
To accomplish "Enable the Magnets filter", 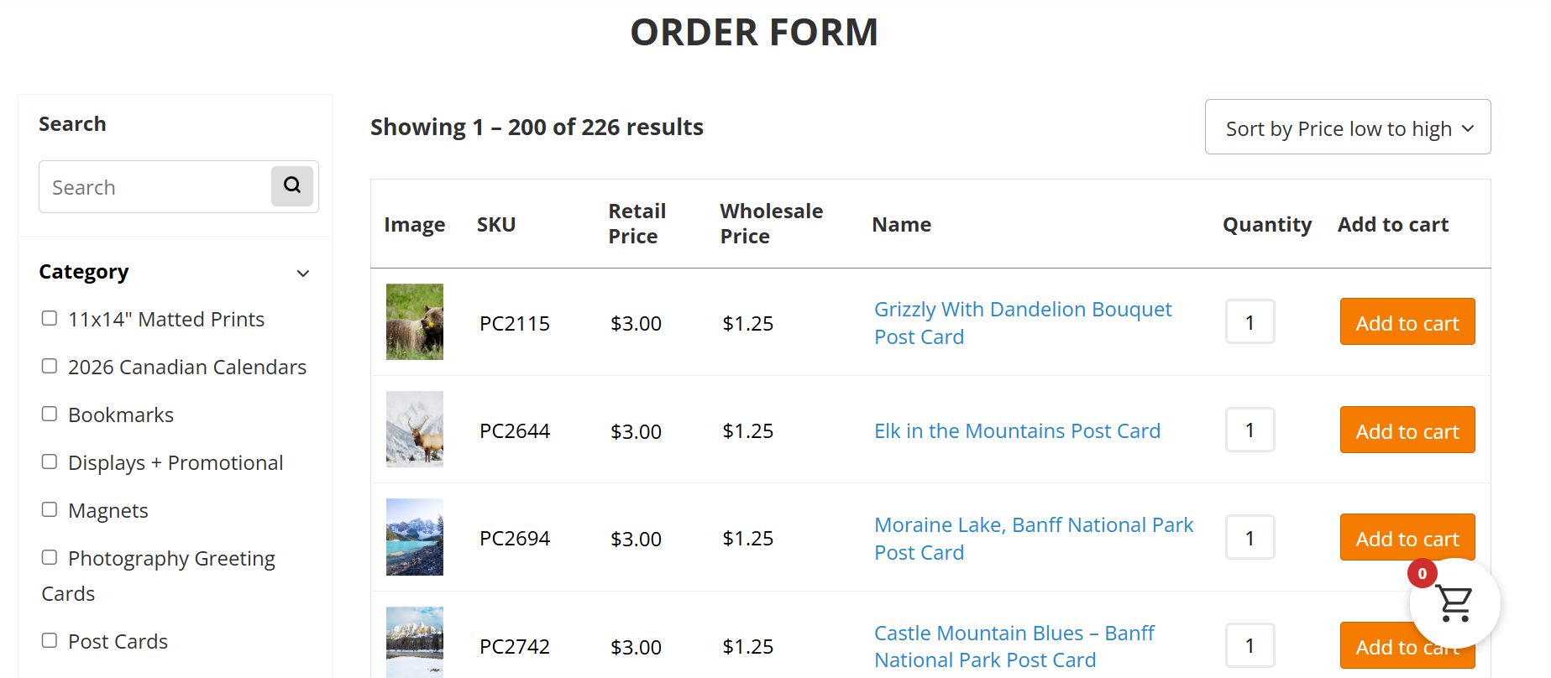I will coord(50,508).
